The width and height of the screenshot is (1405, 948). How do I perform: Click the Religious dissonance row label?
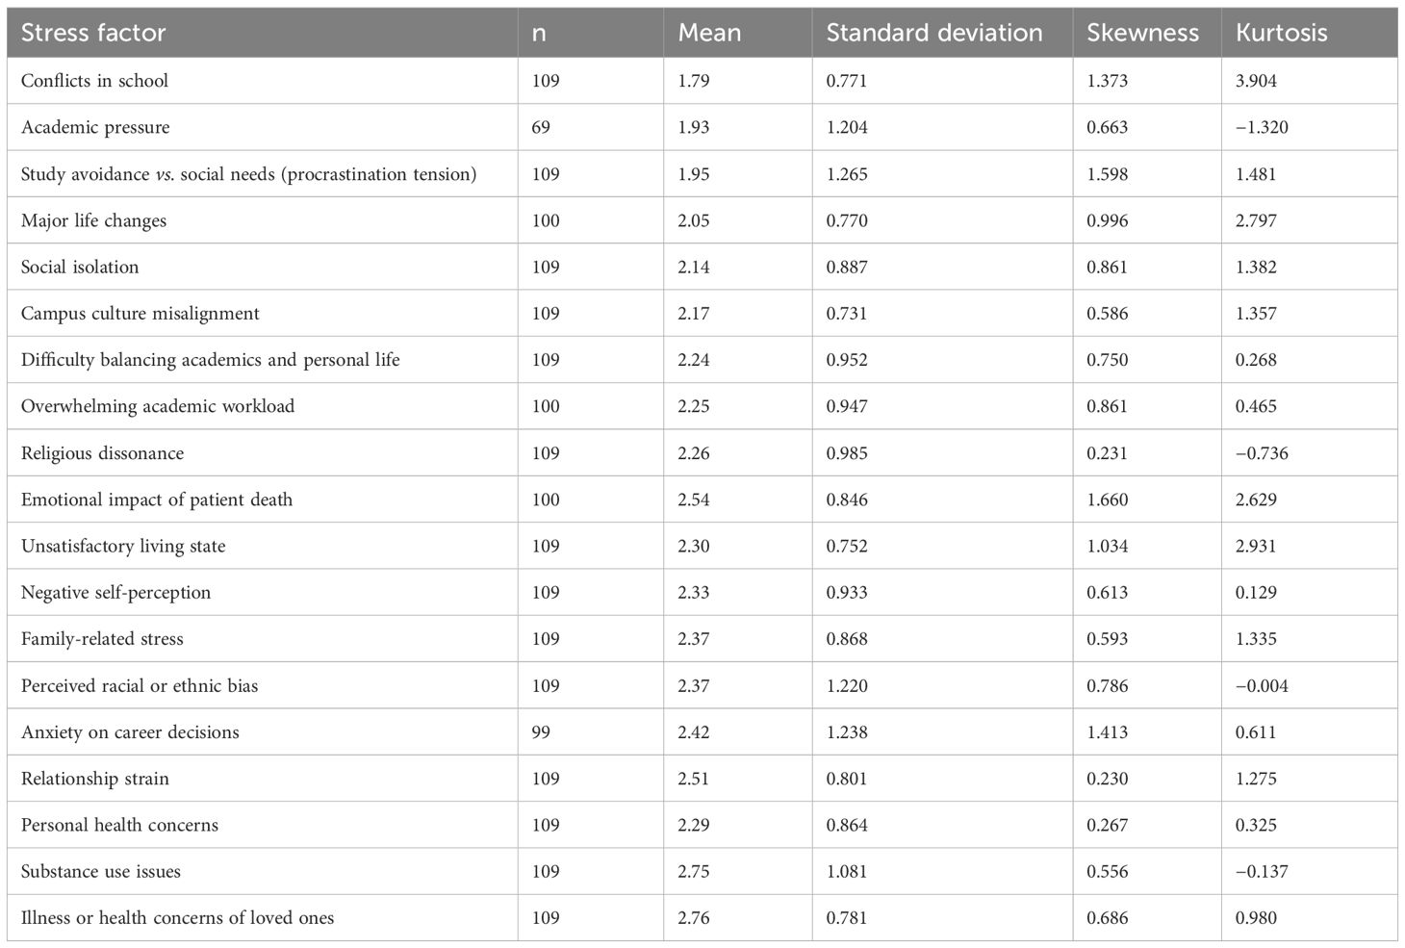tap(102, 453)
